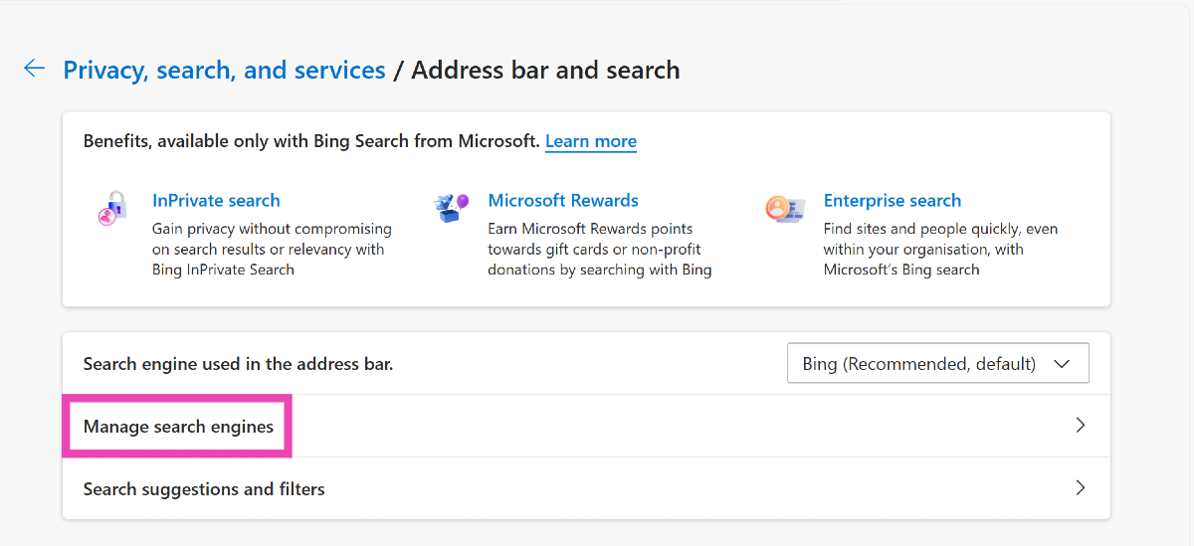
Task: Click the Microsoft Rewards description paragraph
Action: [598, 250]
